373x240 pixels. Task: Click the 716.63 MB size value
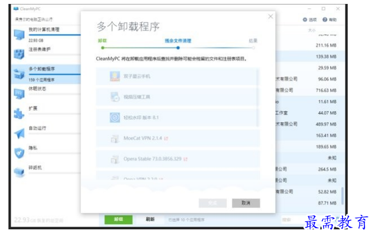point(326,90)
